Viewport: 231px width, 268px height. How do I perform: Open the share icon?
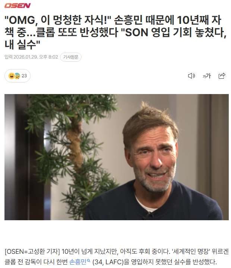click(222, 76)
